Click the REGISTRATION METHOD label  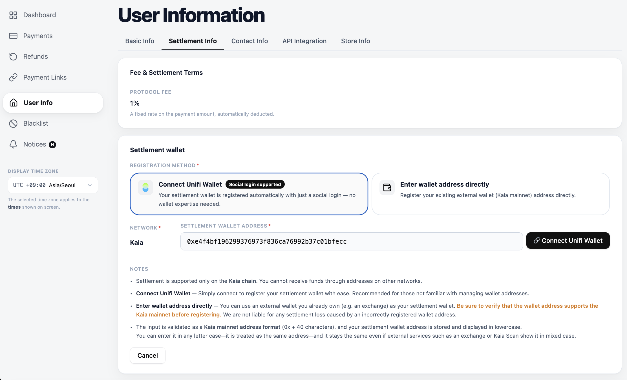(163, 165)
